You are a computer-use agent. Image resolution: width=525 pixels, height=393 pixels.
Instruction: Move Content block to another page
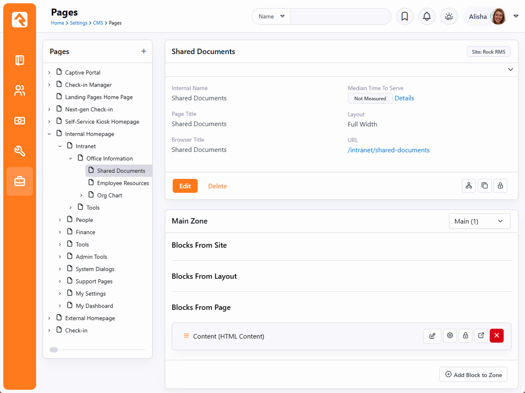pos(481,336)
